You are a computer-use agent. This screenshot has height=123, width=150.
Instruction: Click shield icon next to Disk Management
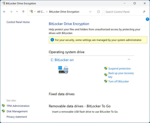pos(3,111)
